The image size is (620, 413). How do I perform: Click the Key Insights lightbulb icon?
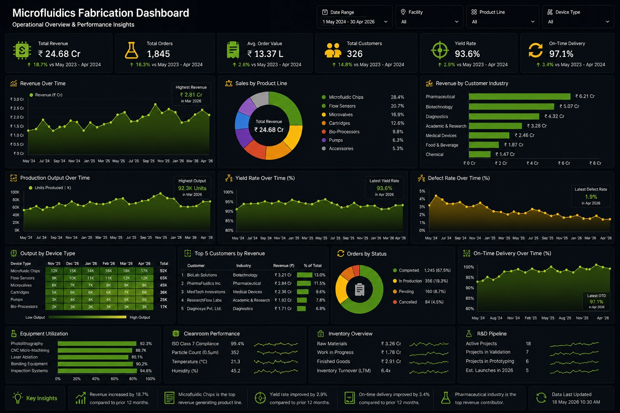click(x=17, y=398)
